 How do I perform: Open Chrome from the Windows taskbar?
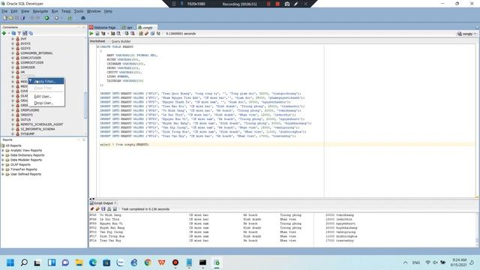click(x=148, y=262)
